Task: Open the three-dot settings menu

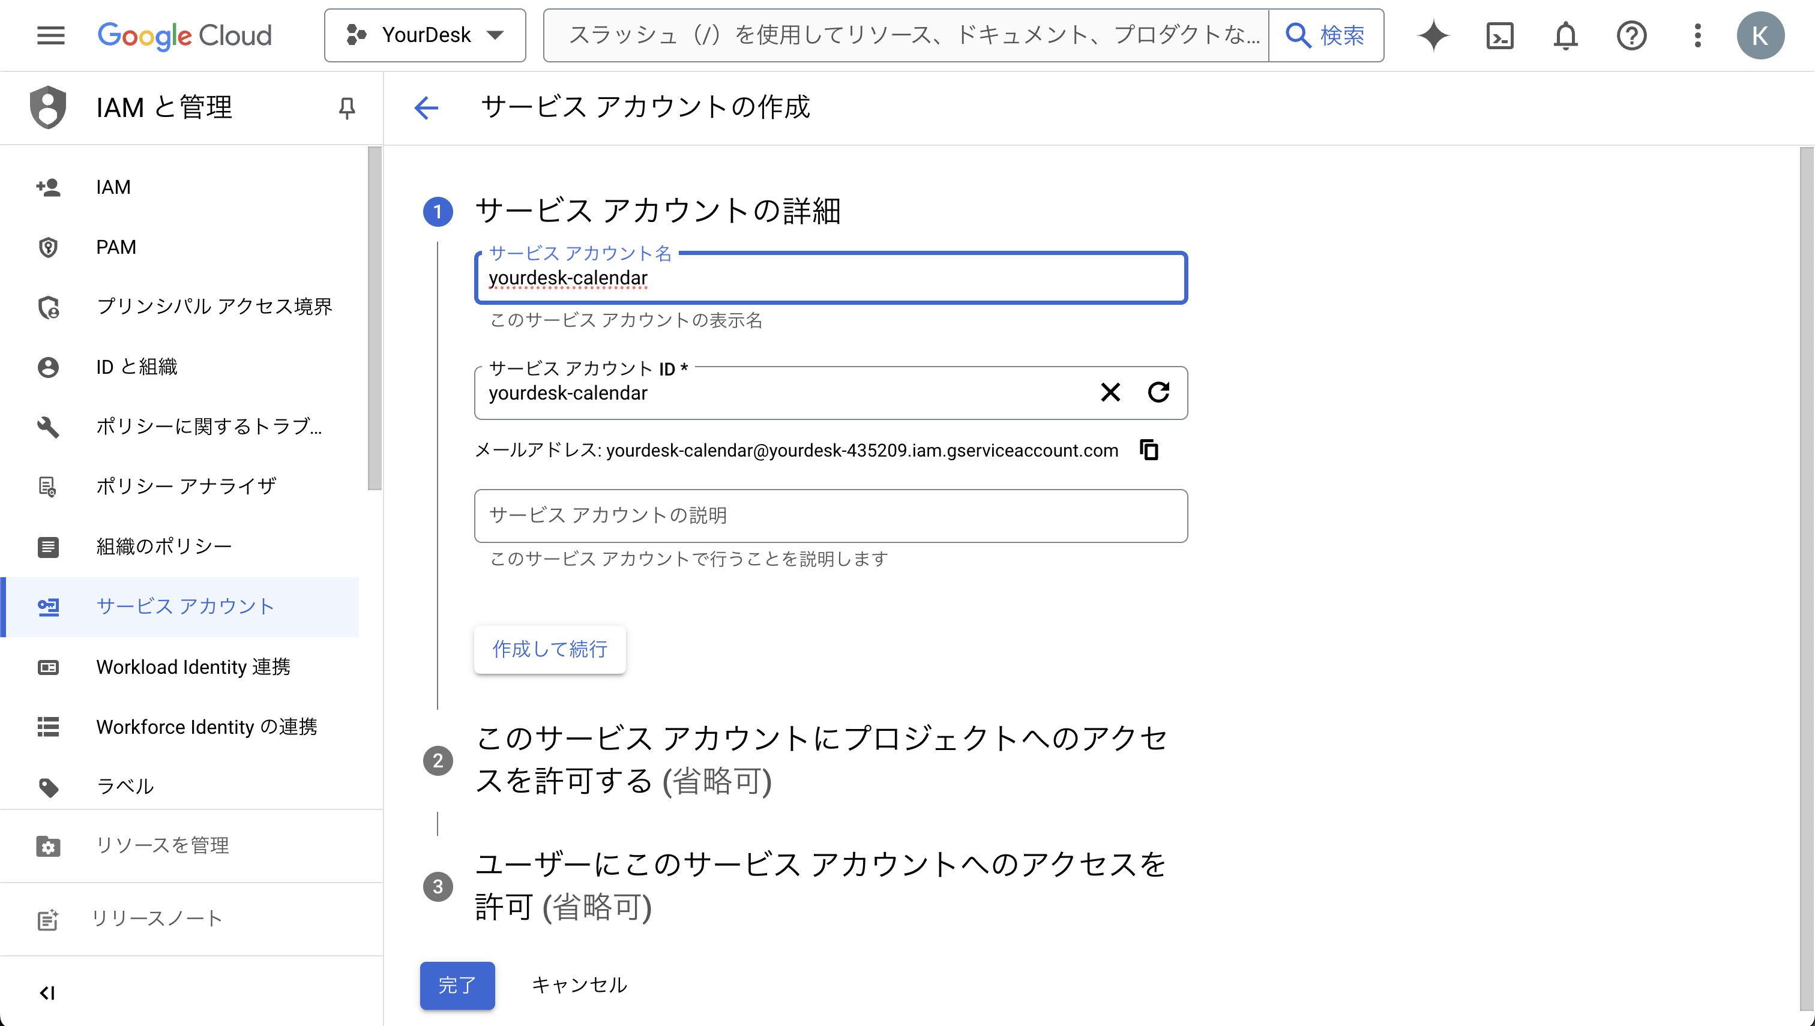Action: coord(1697,35)
